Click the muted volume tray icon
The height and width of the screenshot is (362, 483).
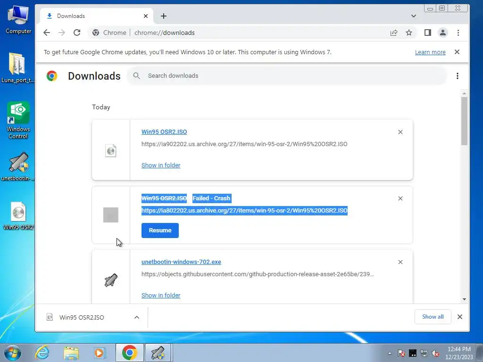435,353
